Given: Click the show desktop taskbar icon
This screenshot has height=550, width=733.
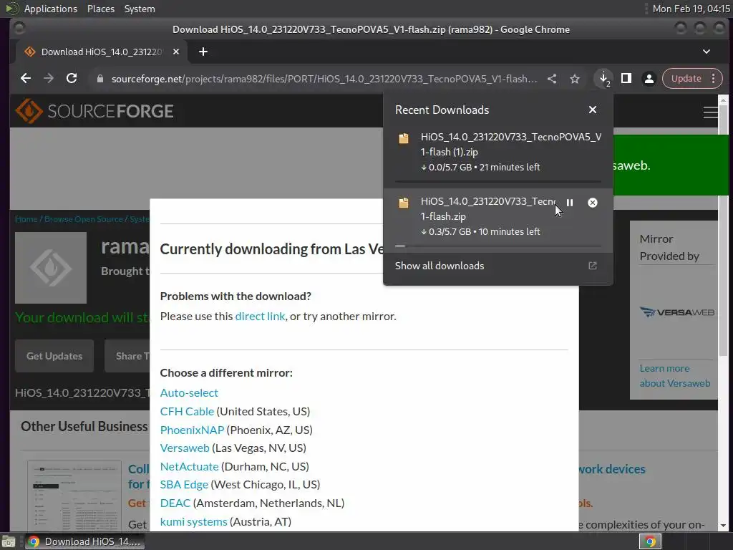Looking at the screenshot, I should [9, 541].
